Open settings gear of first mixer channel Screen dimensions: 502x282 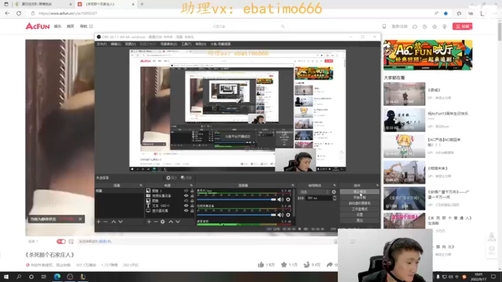click(x=288, y=199)
